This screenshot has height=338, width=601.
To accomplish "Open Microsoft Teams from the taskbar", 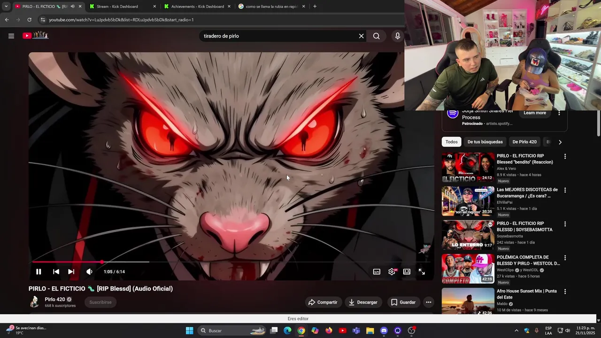I will coord(356,330).
